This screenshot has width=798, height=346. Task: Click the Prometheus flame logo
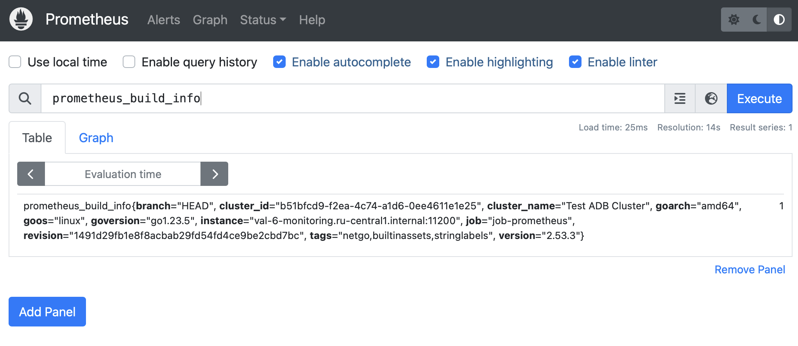(x=21, y=19)
